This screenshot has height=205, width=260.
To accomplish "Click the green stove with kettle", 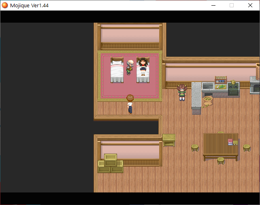I will click(x=233, y=89).
